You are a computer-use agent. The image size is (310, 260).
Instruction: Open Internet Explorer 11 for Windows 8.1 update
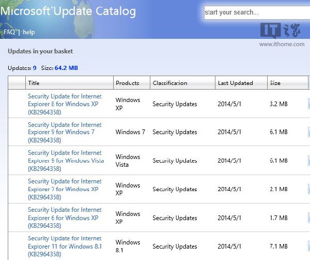click(x=65, y=246)
